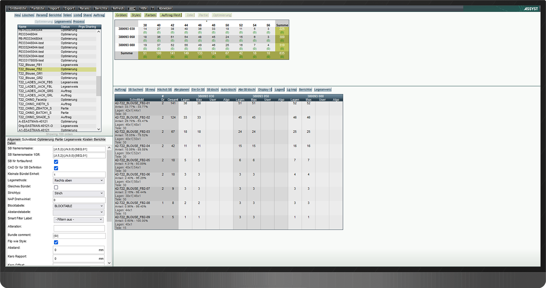This screenshot has height=288, width=546.
Task: Select order T22_Blouse_GR1 in the list
Action: (57, 73)
